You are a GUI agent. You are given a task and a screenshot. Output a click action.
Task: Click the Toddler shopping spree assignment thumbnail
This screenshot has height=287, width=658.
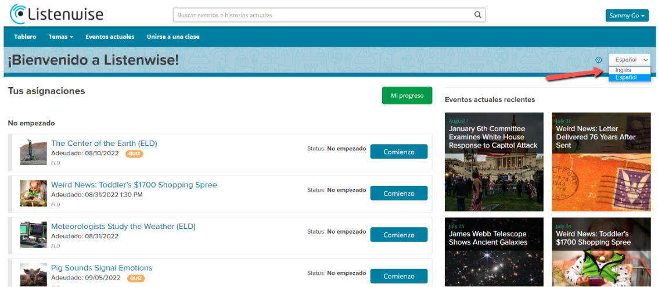[x=34, y=193]
